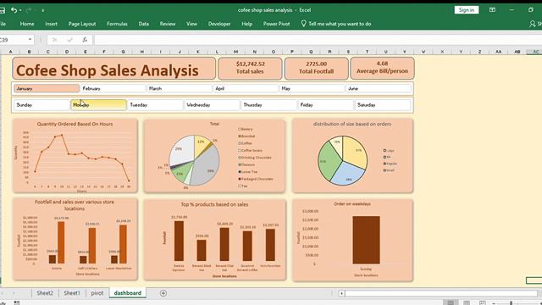Click the Cancel X formula icon
This screenshot has width=542, height=305.
tap(54, 40)
